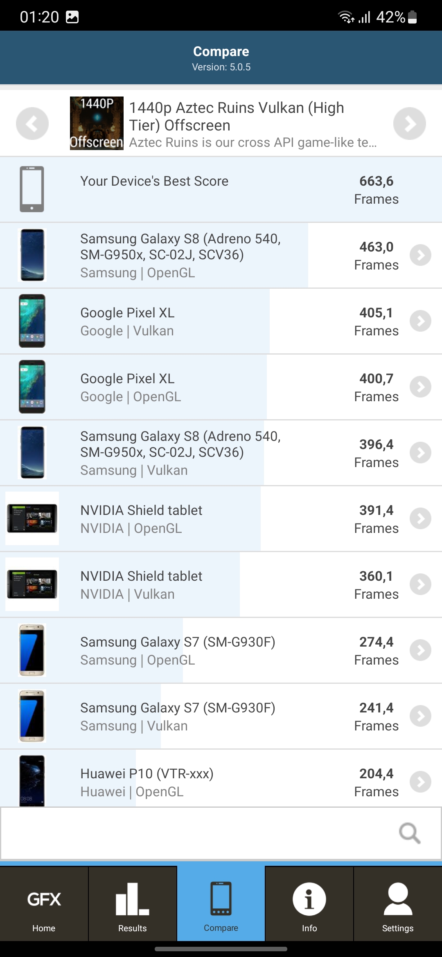This screenshot has width=442, height=957.
Task: Tap the 1440p Aztec Ruins Vulkan test title
Action: [237, 117]
